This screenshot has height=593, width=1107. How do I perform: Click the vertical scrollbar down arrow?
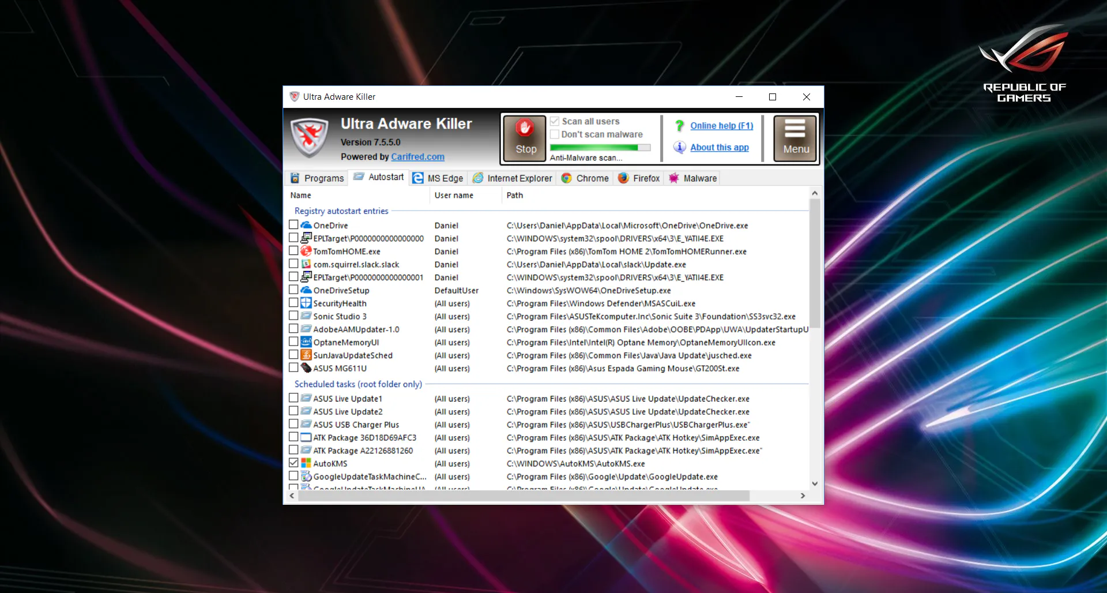(815, 483)
